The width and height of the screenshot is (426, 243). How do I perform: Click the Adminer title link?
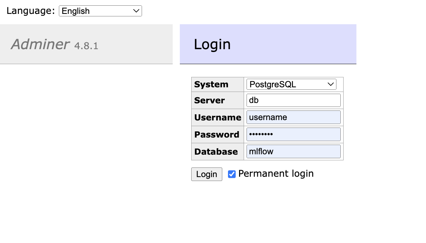(x=40, y=44)
